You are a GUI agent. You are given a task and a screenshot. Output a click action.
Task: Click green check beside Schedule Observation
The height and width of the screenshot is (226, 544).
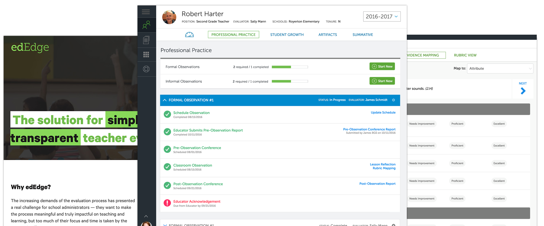pos(167,114)
